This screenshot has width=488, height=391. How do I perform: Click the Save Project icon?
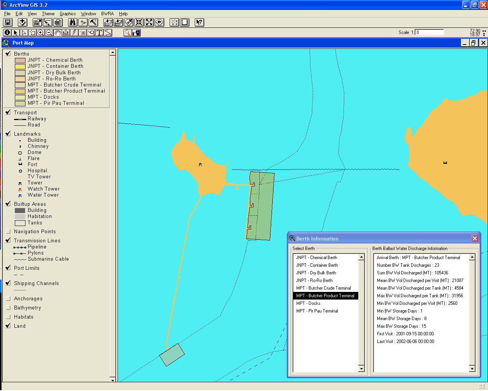coord(8,22)
